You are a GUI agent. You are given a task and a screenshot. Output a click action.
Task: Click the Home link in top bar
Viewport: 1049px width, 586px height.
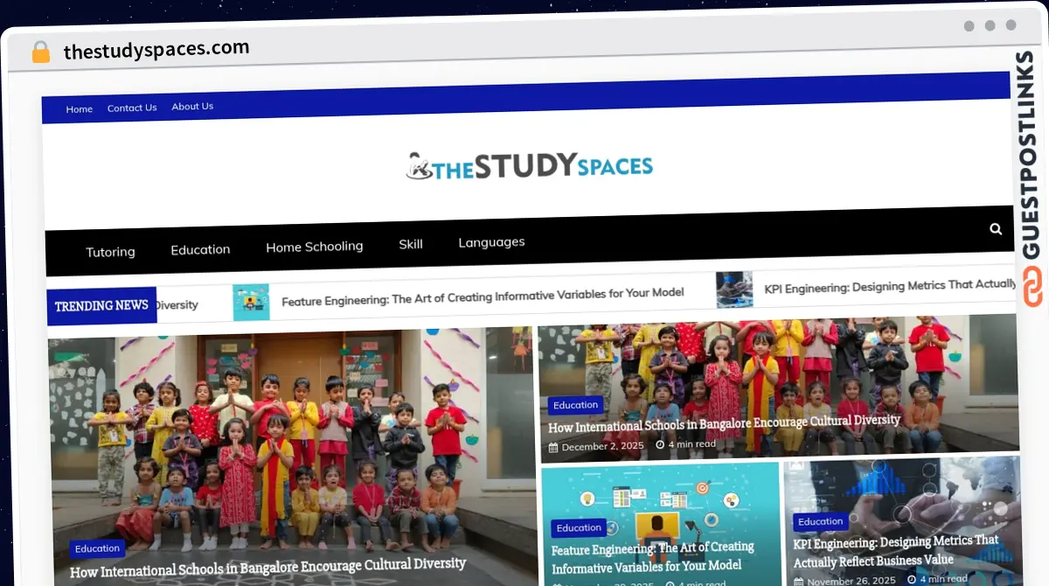[x=79, y=109]
